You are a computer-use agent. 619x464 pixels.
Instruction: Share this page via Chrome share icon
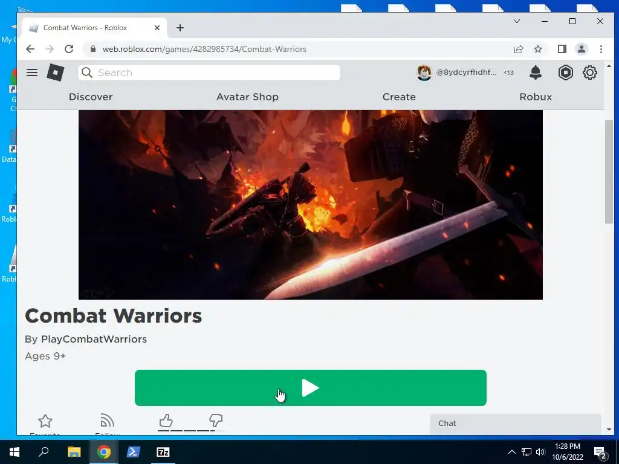point(518,49)
